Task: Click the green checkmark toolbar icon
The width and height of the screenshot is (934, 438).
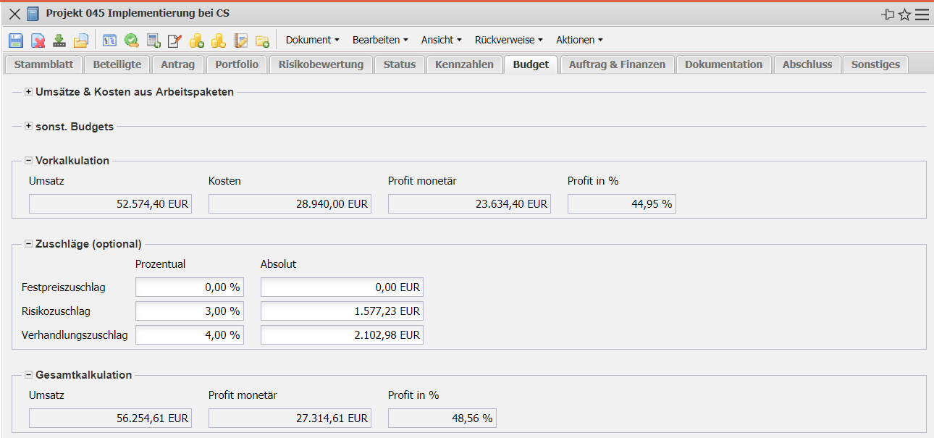Action: 131,41
